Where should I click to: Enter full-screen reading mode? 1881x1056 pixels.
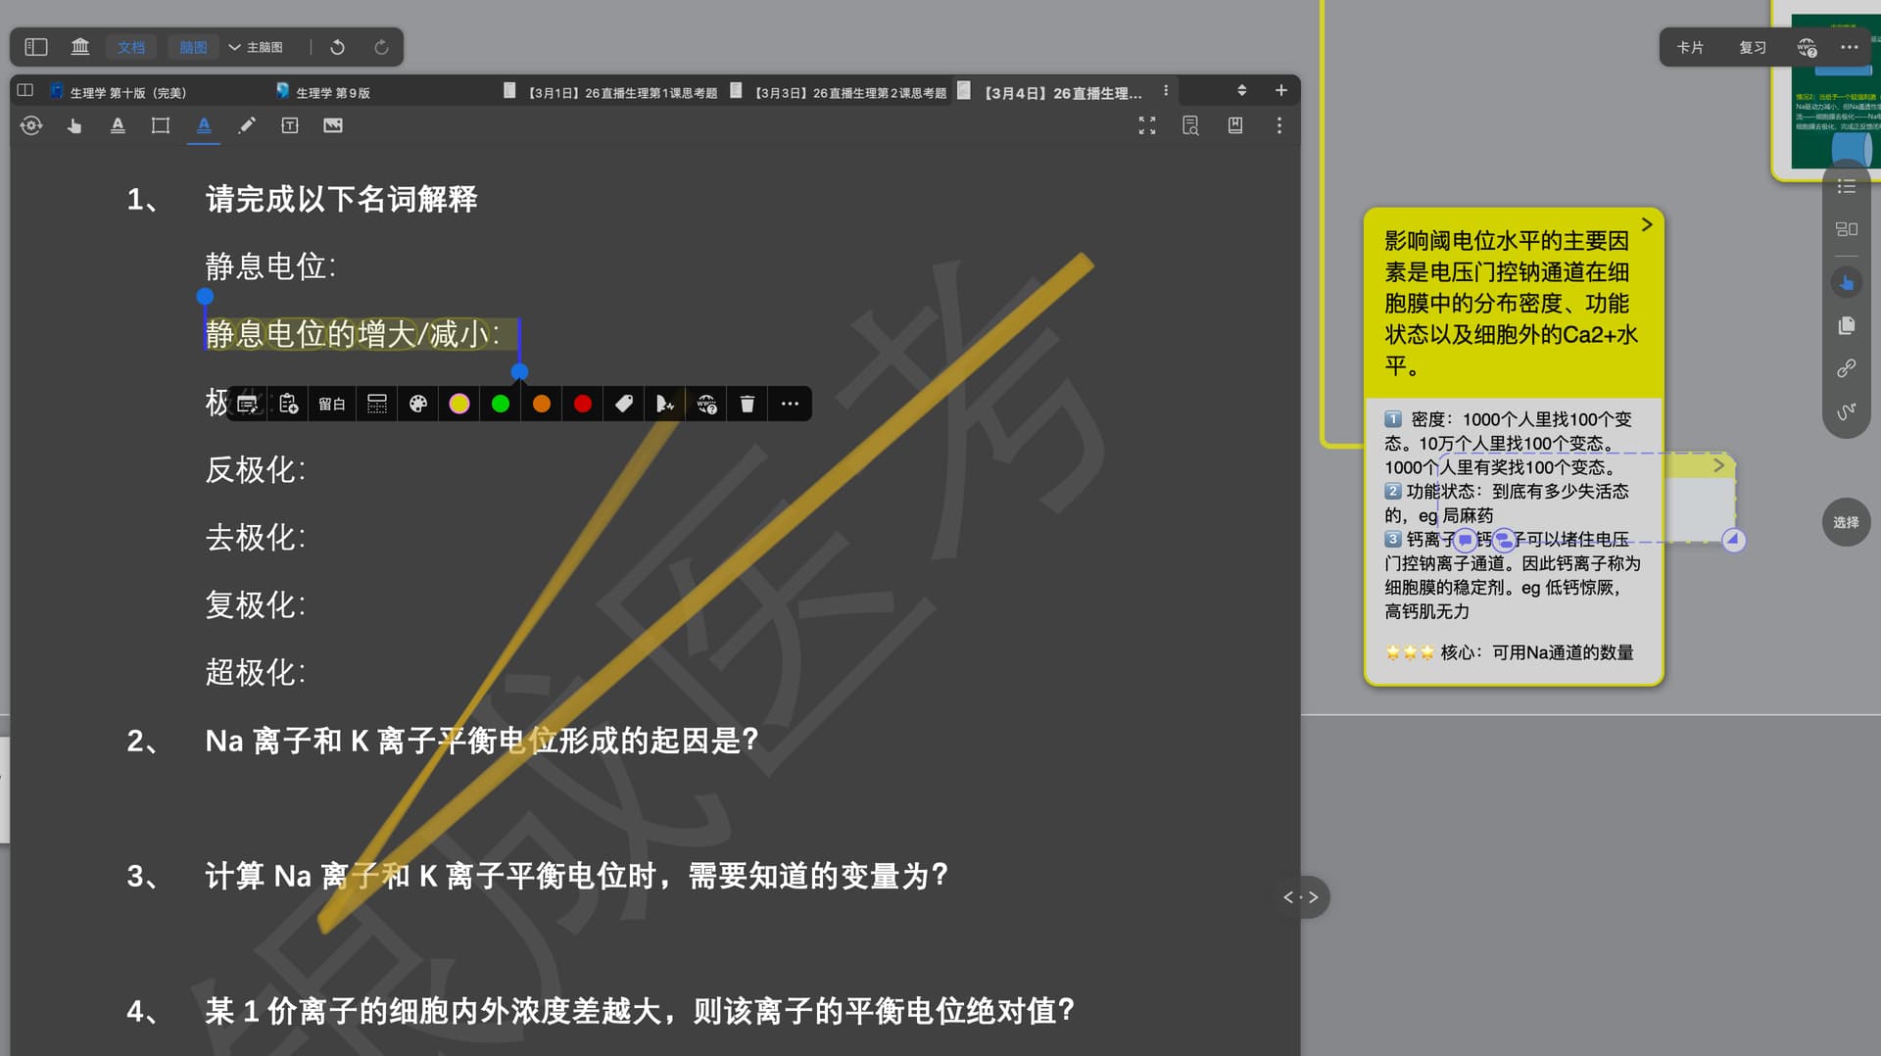point(1147,125)
